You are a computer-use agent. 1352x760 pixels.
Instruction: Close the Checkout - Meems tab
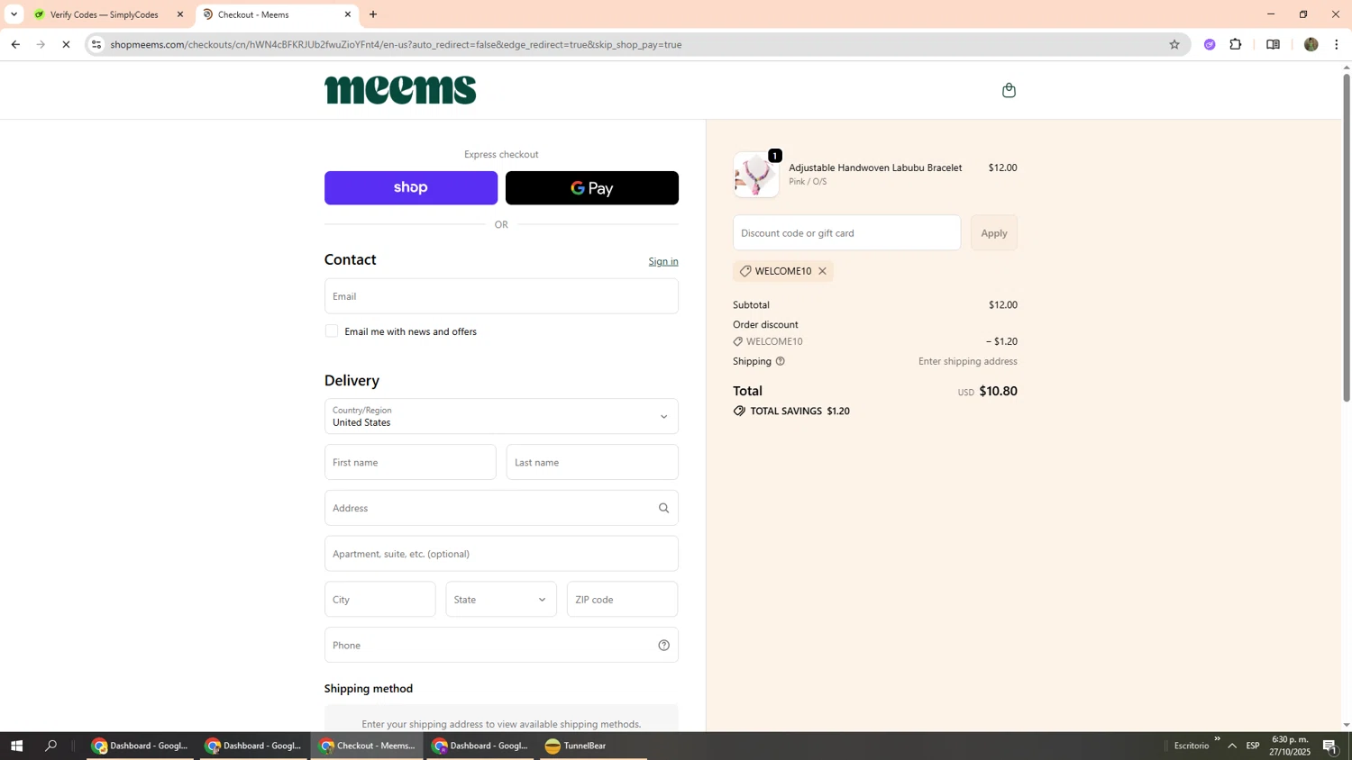click(348, 14)
